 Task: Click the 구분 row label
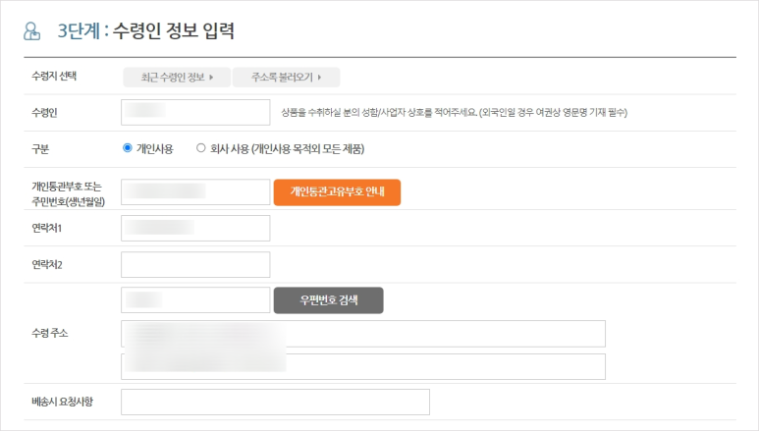40,149
